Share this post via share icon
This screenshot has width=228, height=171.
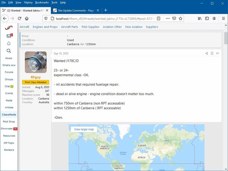click(x=207, y=53)
